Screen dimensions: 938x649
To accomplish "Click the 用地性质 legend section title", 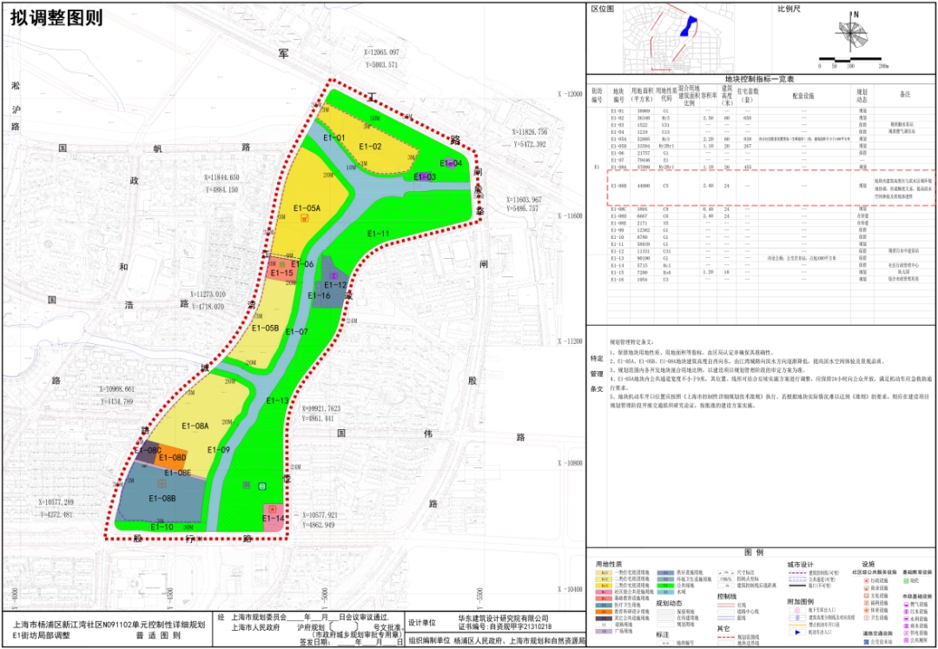I will [x=609, y=564].
